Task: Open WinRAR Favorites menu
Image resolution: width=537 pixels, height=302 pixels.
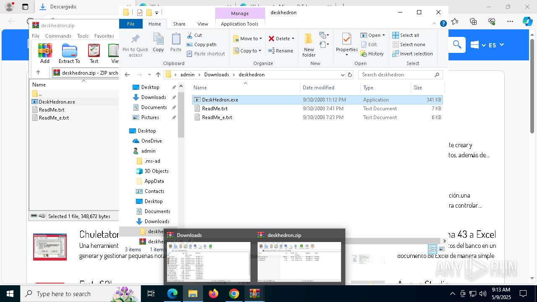Action: pyautogui.click(x=104, y=36)
